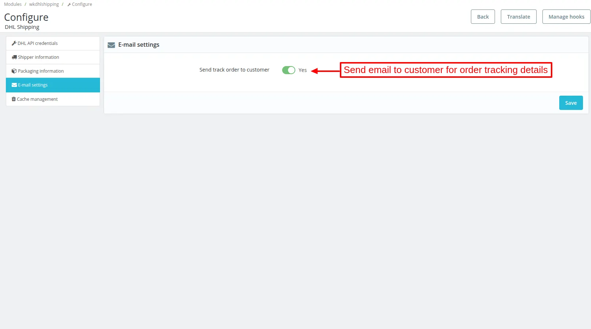This screenshot has height=329, width=591.
Task: Click the envelope icon in the panel header
Action: [111, 45]
